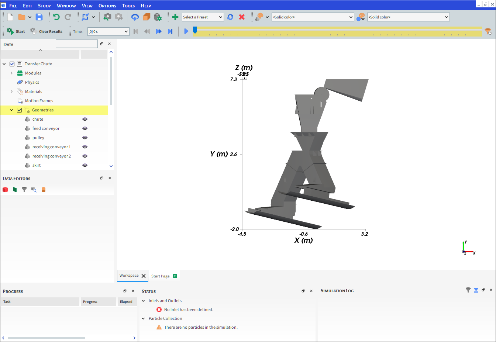Click the Clear Results button
The width and height of the screenshot is (496, 342).
46,31
